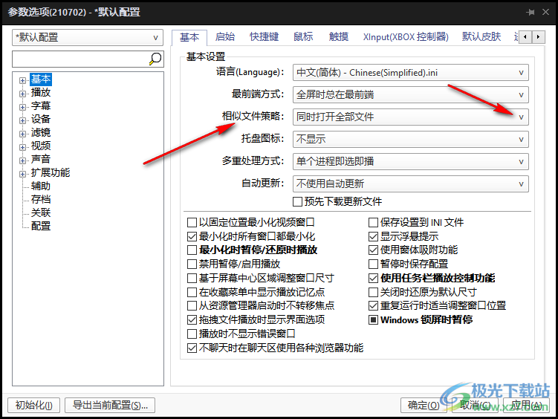Check 播放时不显示错误窗口
Screen dimensions: 558x419
(192, 334)
